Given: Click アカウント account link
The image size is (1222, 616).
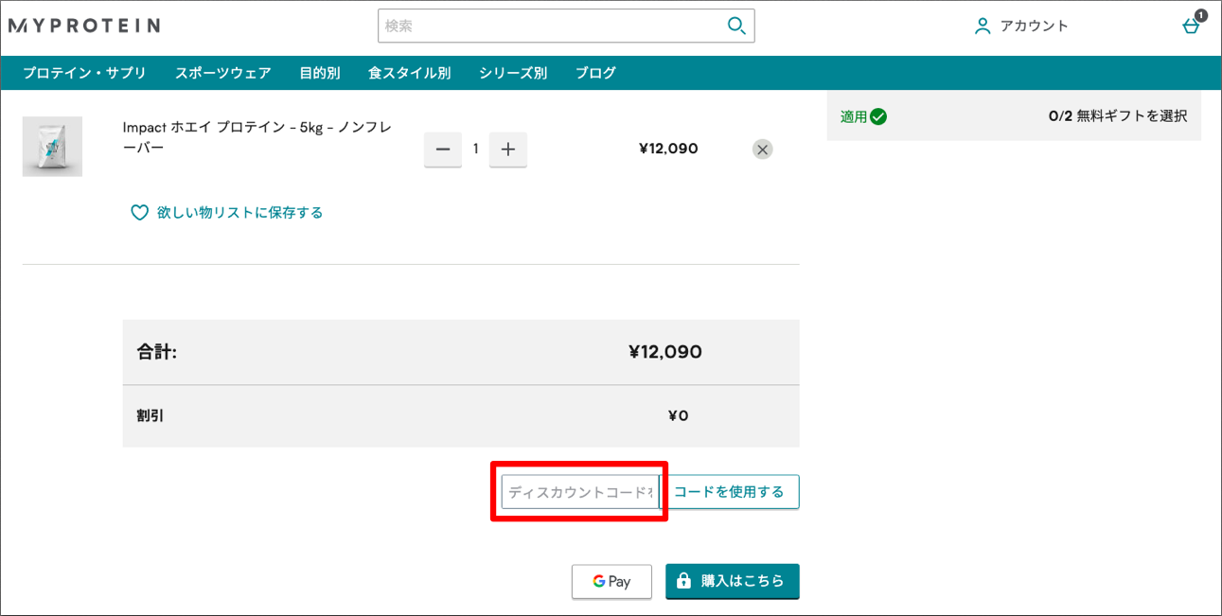Looking at the screenshot, I should [x=1035, y=26].
